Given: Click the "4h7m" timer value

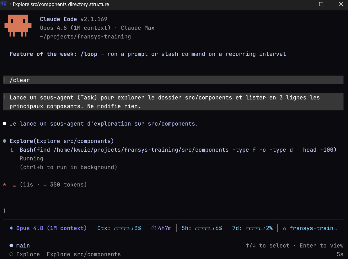Looking at the screenshot, I should click(165, 228).
